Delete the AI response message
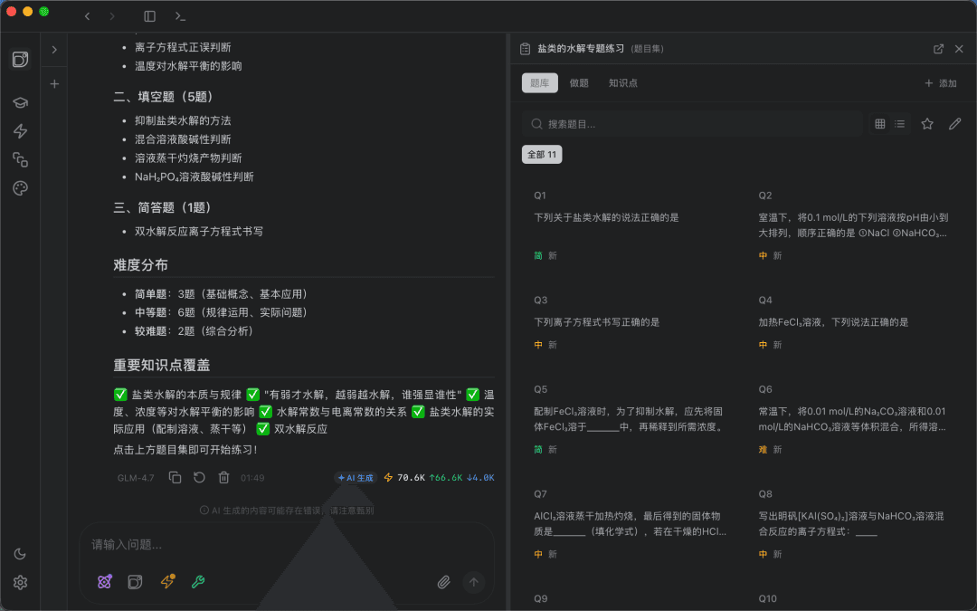 [x=223, y=478]
